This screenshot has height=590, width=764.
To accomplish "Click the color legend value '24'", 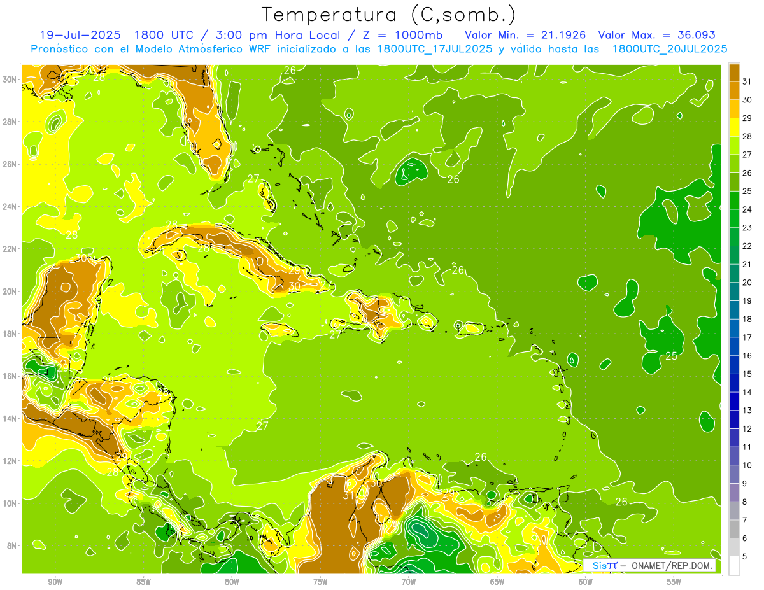I will pyautogui.click(x=747, y=209).
